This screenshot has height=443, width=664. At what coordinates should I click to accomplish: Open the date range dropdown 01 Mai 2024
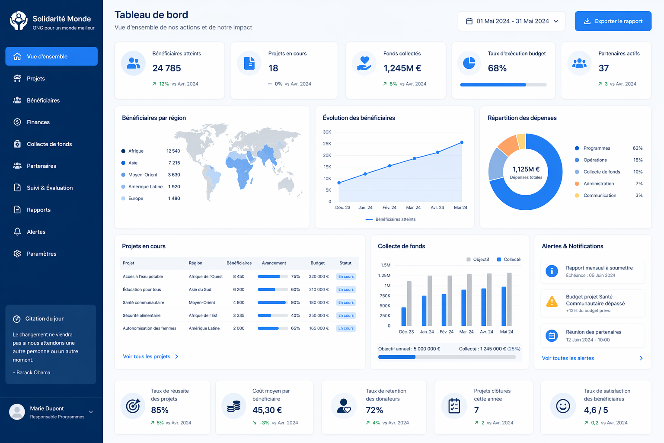click(x=511, y=21)
